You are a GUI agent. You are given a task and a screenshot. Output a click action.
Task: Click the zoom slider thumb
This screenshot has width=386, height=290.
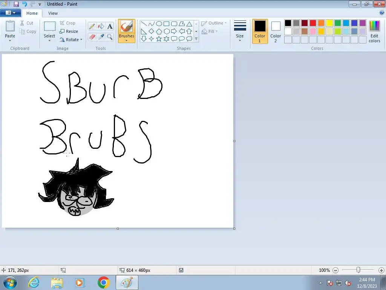pos(358,270)
